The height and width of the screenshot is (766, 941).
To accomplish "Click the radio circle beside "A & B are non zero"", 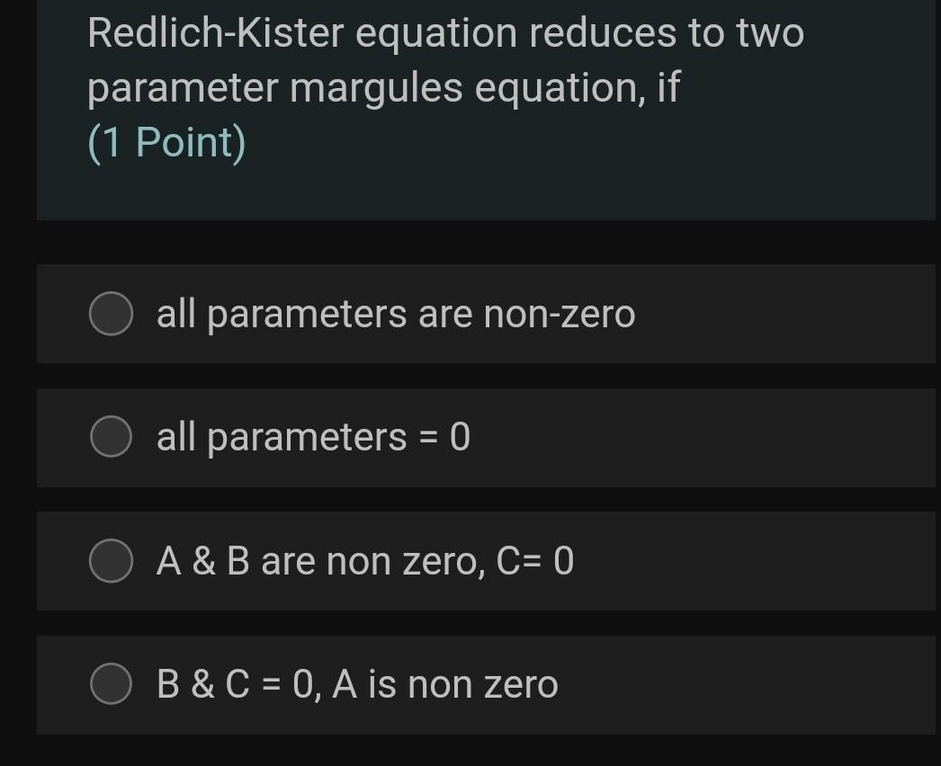I will pyautogui.click(x=111, y=560).
